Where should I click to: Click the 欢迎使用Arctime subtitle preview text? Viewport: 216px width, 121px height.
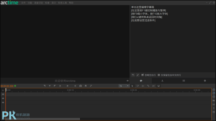click(65, 81)
